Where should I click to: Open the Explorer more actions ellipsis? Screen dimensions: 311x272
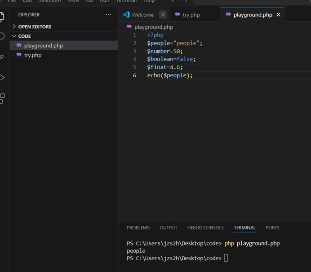108,15
